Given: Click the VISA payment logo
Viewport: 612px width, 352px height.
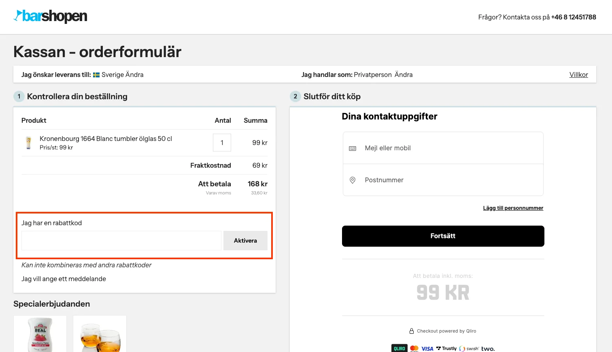Looking at the screenshot, I should 427,349.
